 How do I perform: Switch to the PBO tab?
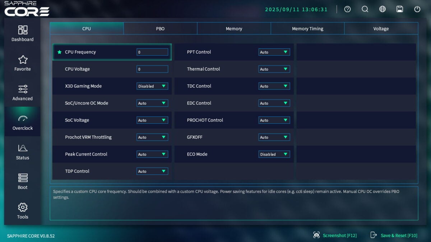160,29
